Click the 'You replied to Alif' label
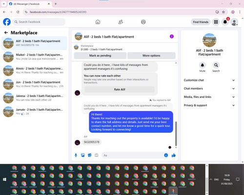244x195 pixels. coord(160,100)
